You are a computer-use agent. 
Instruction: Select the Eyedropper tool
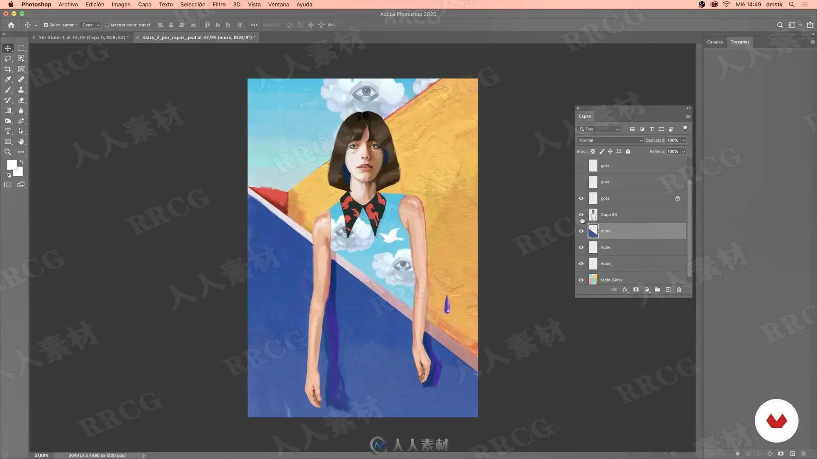click(x=8, y=79)
